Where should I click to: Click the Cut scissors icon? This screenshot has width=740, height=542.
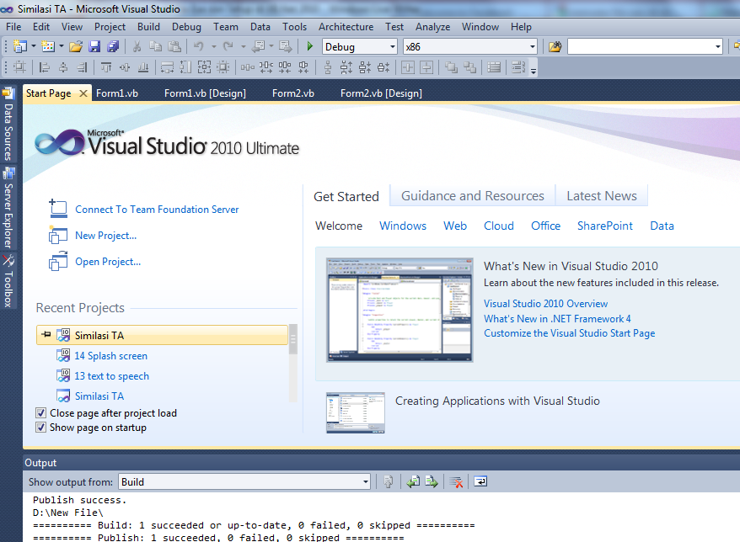click(137, 46)
